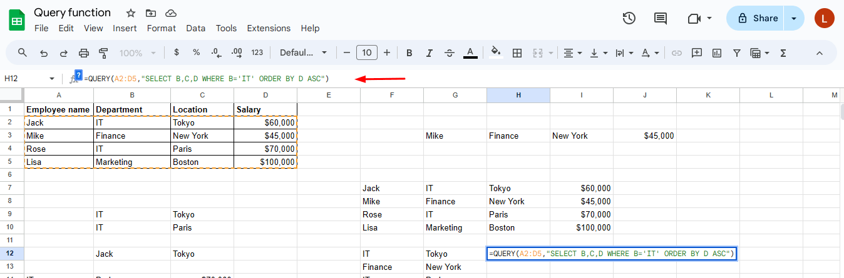Viewport: 844px width, 278px height.
Task: Open the Format menu
Action: pyautogui.click(x=162, y=28)
